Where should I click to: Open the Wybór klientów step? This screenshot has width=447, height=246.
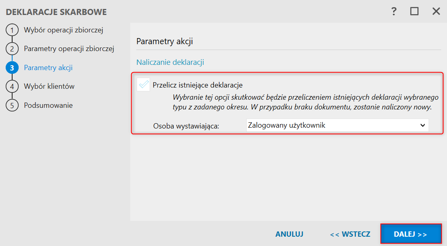tap(49, 86)
